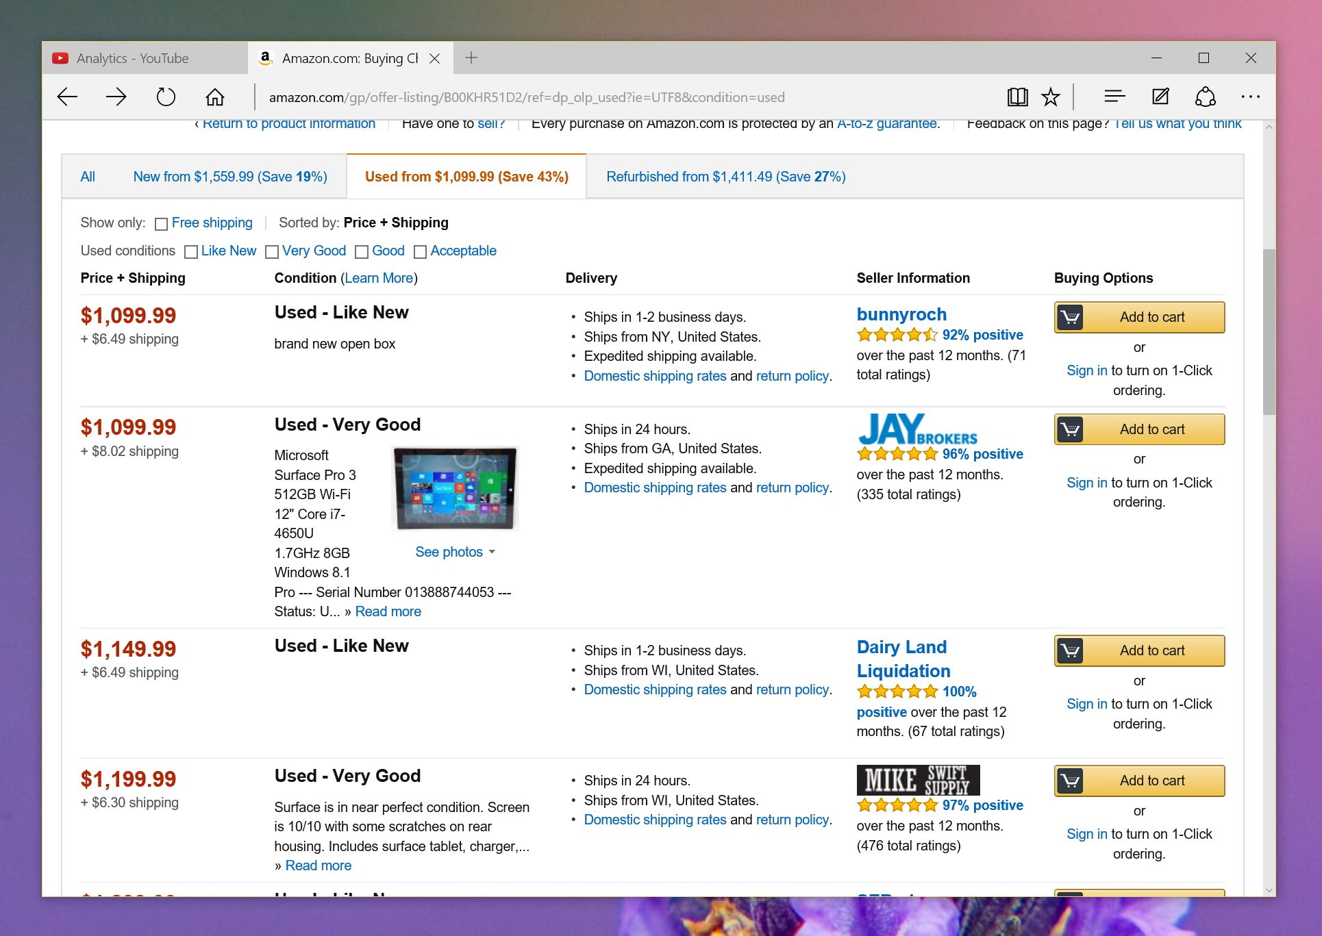1322x936 pixels.
Task: Expand the See photos dropdown
Action: click(455, 552)
